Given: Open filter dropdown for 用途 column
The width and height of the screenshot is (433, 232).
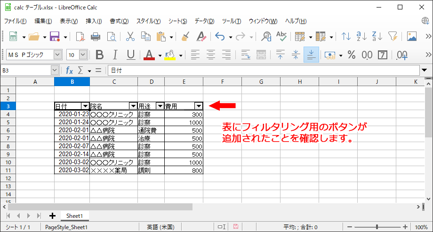Looking at the screenshot, I should tap(160, 106).
